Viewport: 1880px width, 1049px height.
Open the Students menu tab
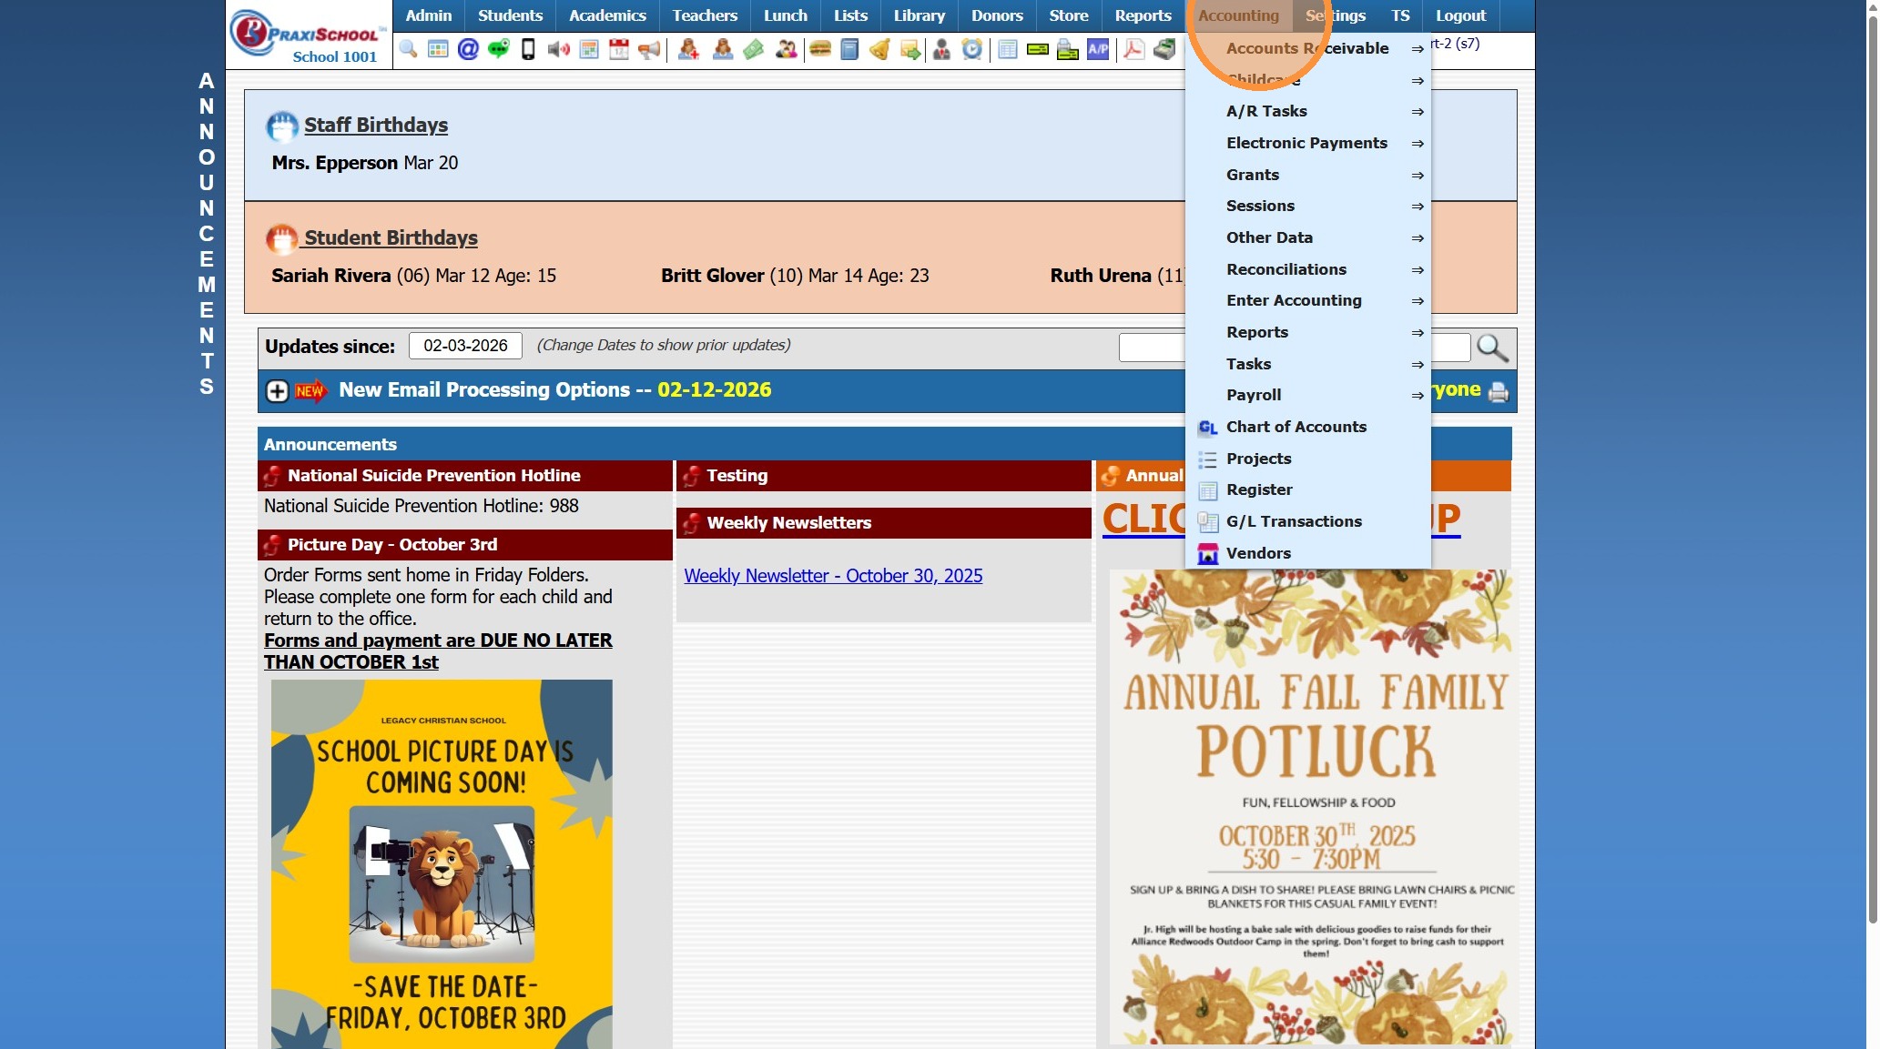510,15
